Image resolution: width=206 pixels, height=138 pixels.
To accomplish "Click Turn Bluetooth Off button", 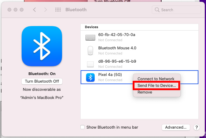I will pyautogui.click(x=42, y=81).
